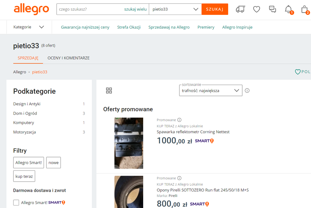Open Strefa Okazji menu link
Image resolution: width=311 pixels, height=208 pixels.
coord(129,27)
